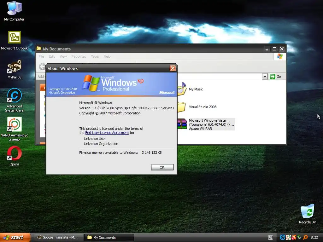Click the Start button
323x242 pixels.
coord(15,237)
